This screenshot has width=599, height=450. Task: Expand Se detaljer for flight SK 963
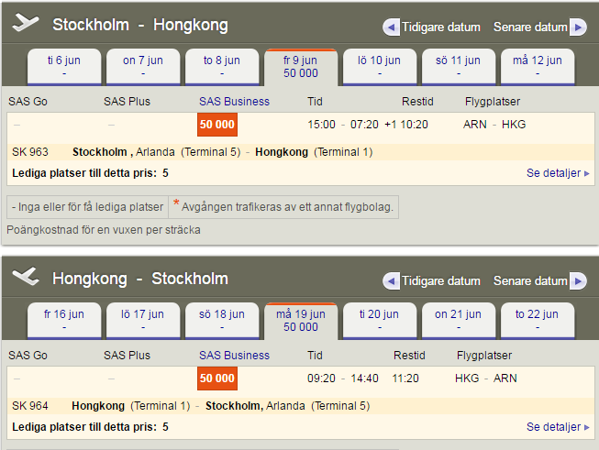coord(558,172)
